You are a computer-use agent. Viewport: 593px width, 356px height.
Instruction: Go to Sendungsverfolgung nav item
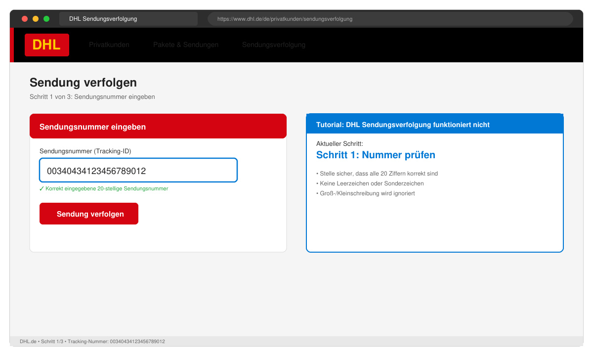click(274, 45)
